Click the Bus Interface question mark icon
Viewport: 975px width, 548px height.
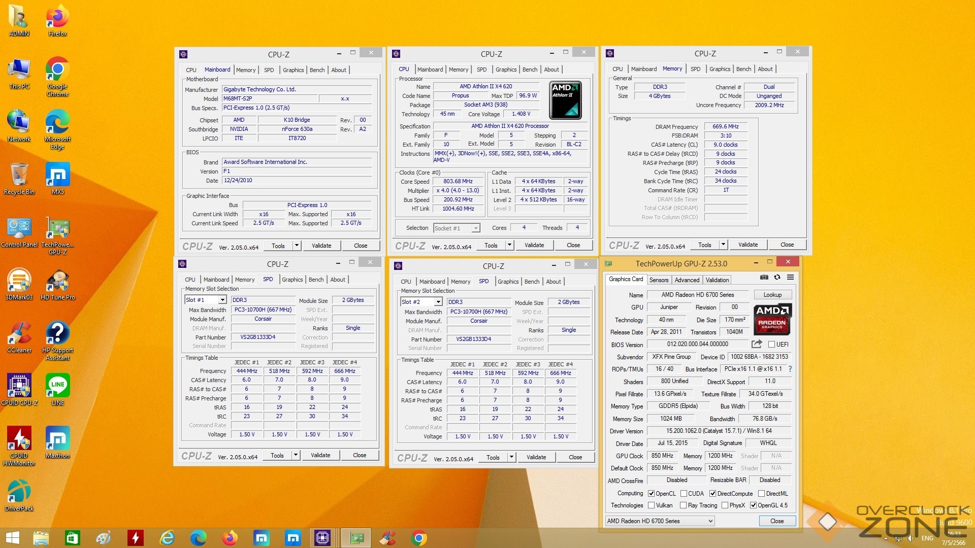tap(790, 369)
